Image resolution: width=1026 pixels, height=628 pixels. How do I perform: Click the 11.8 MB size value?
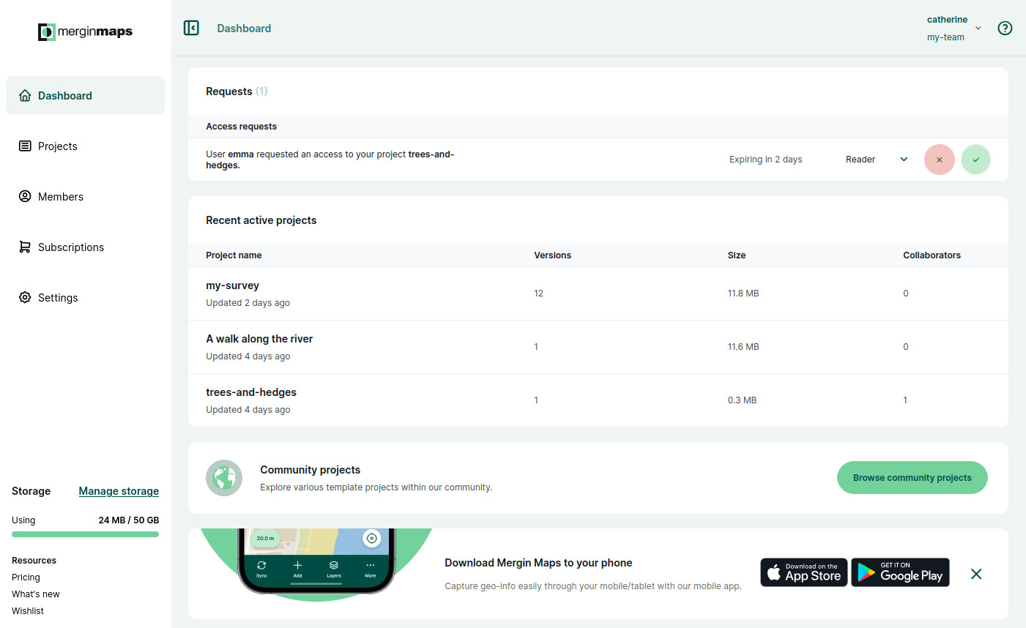[743, 294]
